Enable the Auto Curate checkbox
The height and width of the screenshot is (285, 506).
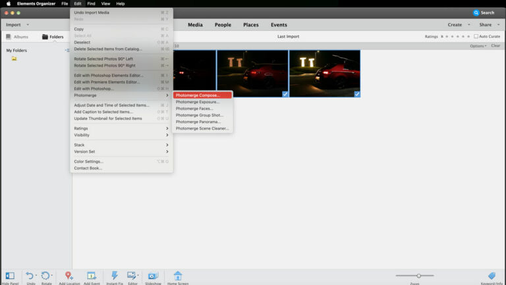click(476, 36)
